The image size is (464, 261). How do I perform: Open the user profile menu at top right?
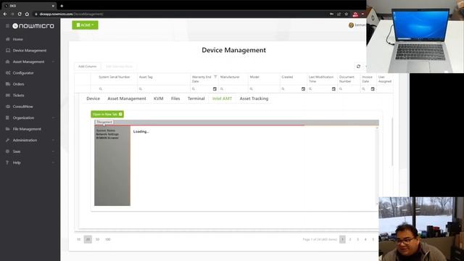point(357,25)
